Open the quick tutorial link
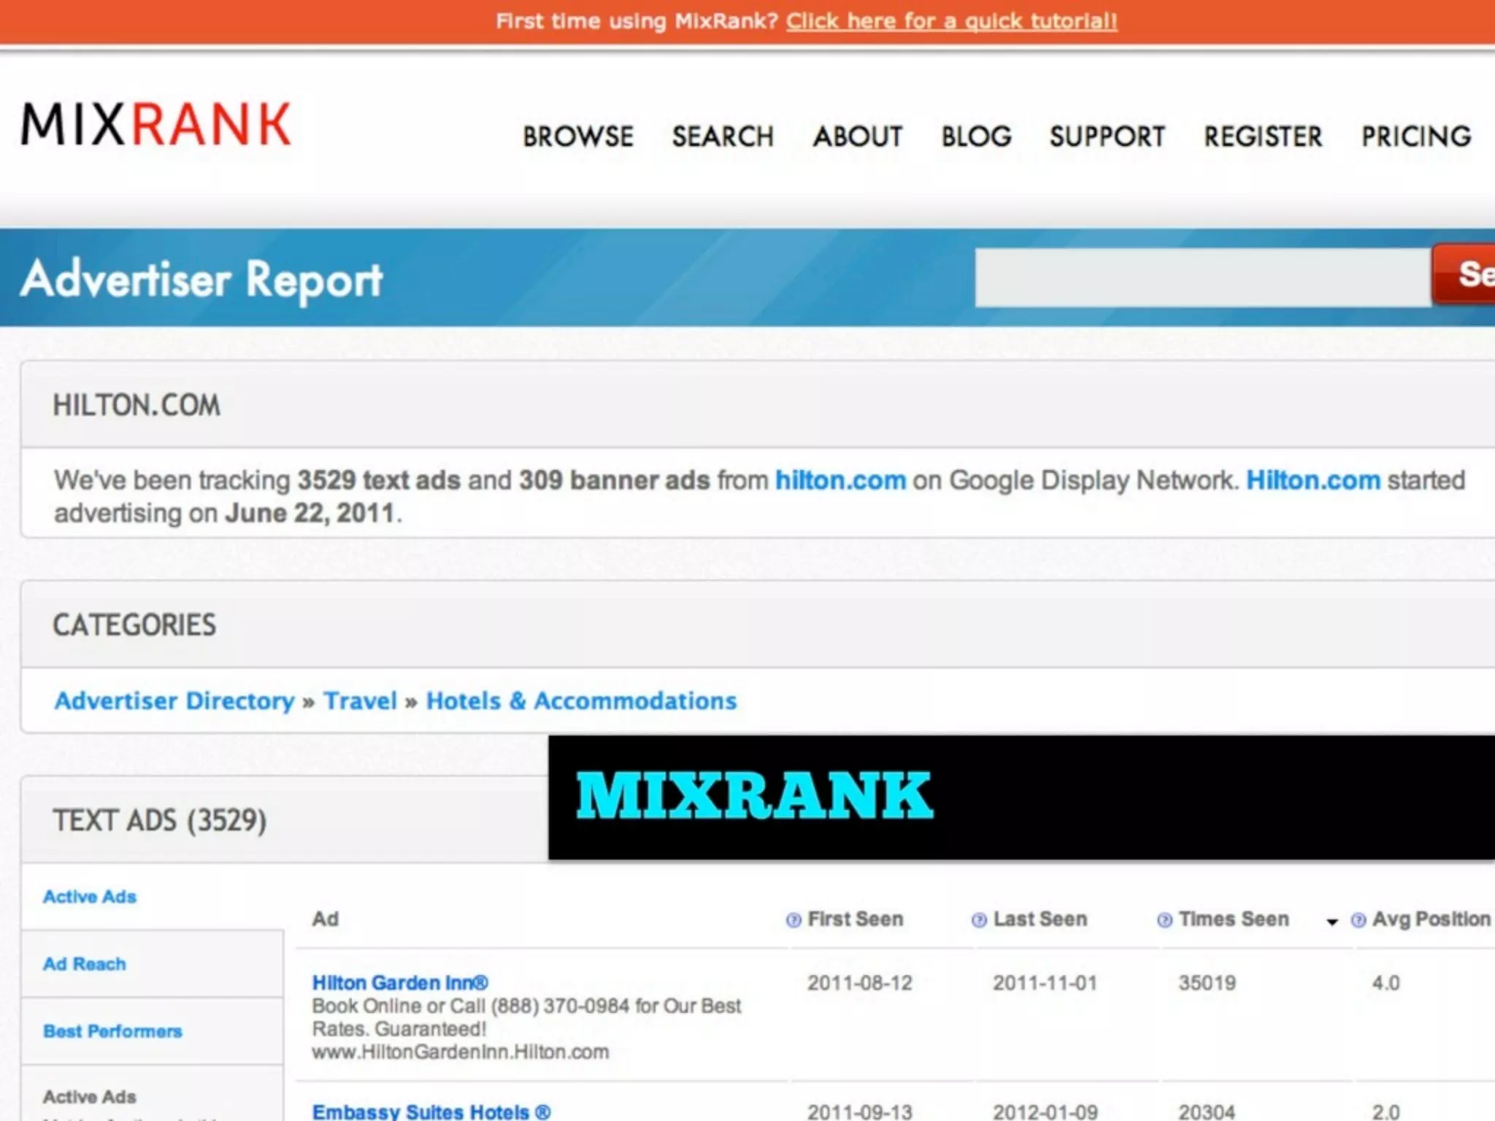Screen dimensions: 1495x1121 click(951, 21)
